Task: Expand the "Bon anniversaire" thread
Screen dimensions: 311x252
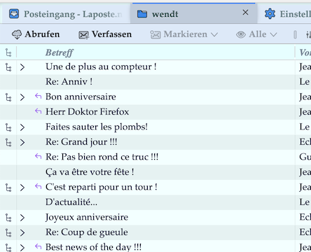Action: [22, 97]
